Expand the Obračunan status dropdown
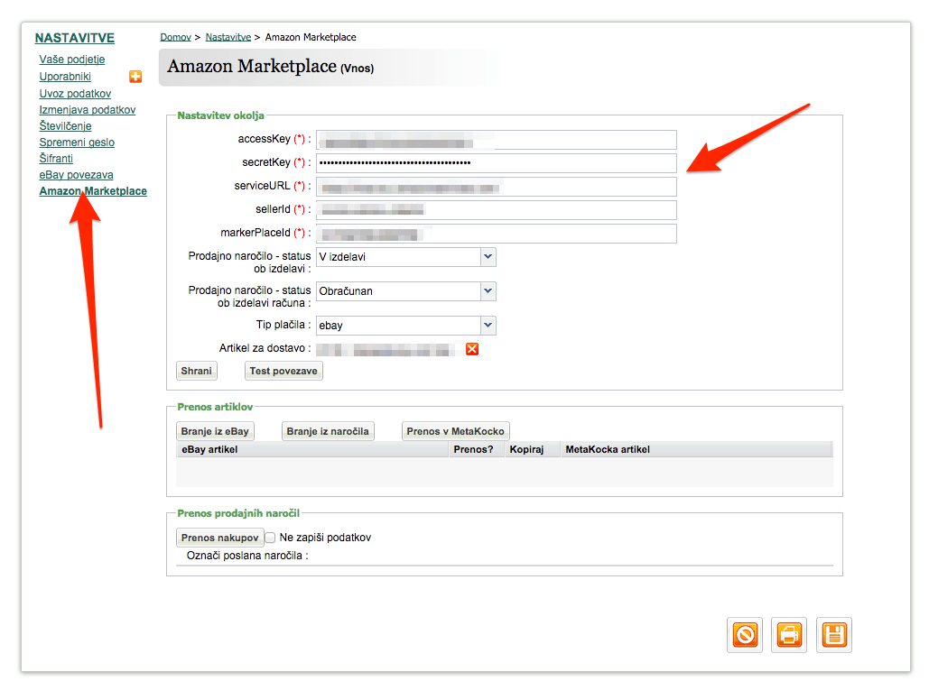This screenshot has height=681, width=929. pos(406,291)
